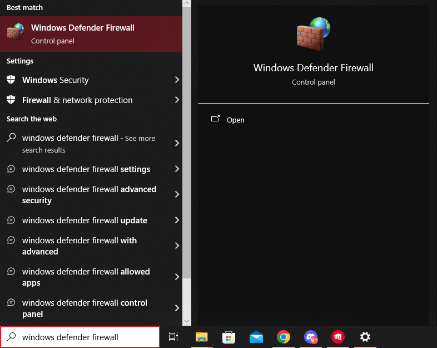Open File Explorer from the taskbar
This screenshot has width=437, height=348.
click(201, 337)
